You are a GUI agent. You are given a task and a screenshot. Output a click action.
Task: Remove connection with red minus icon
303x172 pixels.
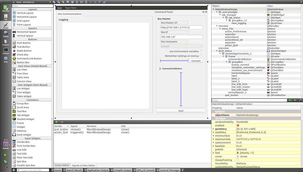pos(62,122)
